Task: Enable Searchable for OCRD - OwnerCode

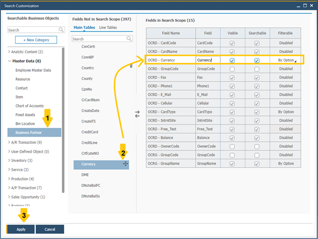Action: point(257,147)
